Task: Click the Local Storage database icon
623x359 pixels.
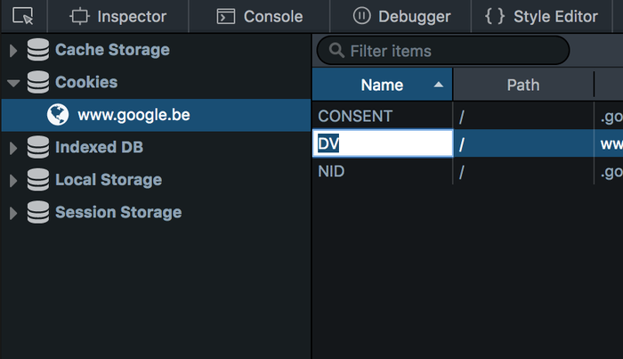Action: tap(37, 180)
